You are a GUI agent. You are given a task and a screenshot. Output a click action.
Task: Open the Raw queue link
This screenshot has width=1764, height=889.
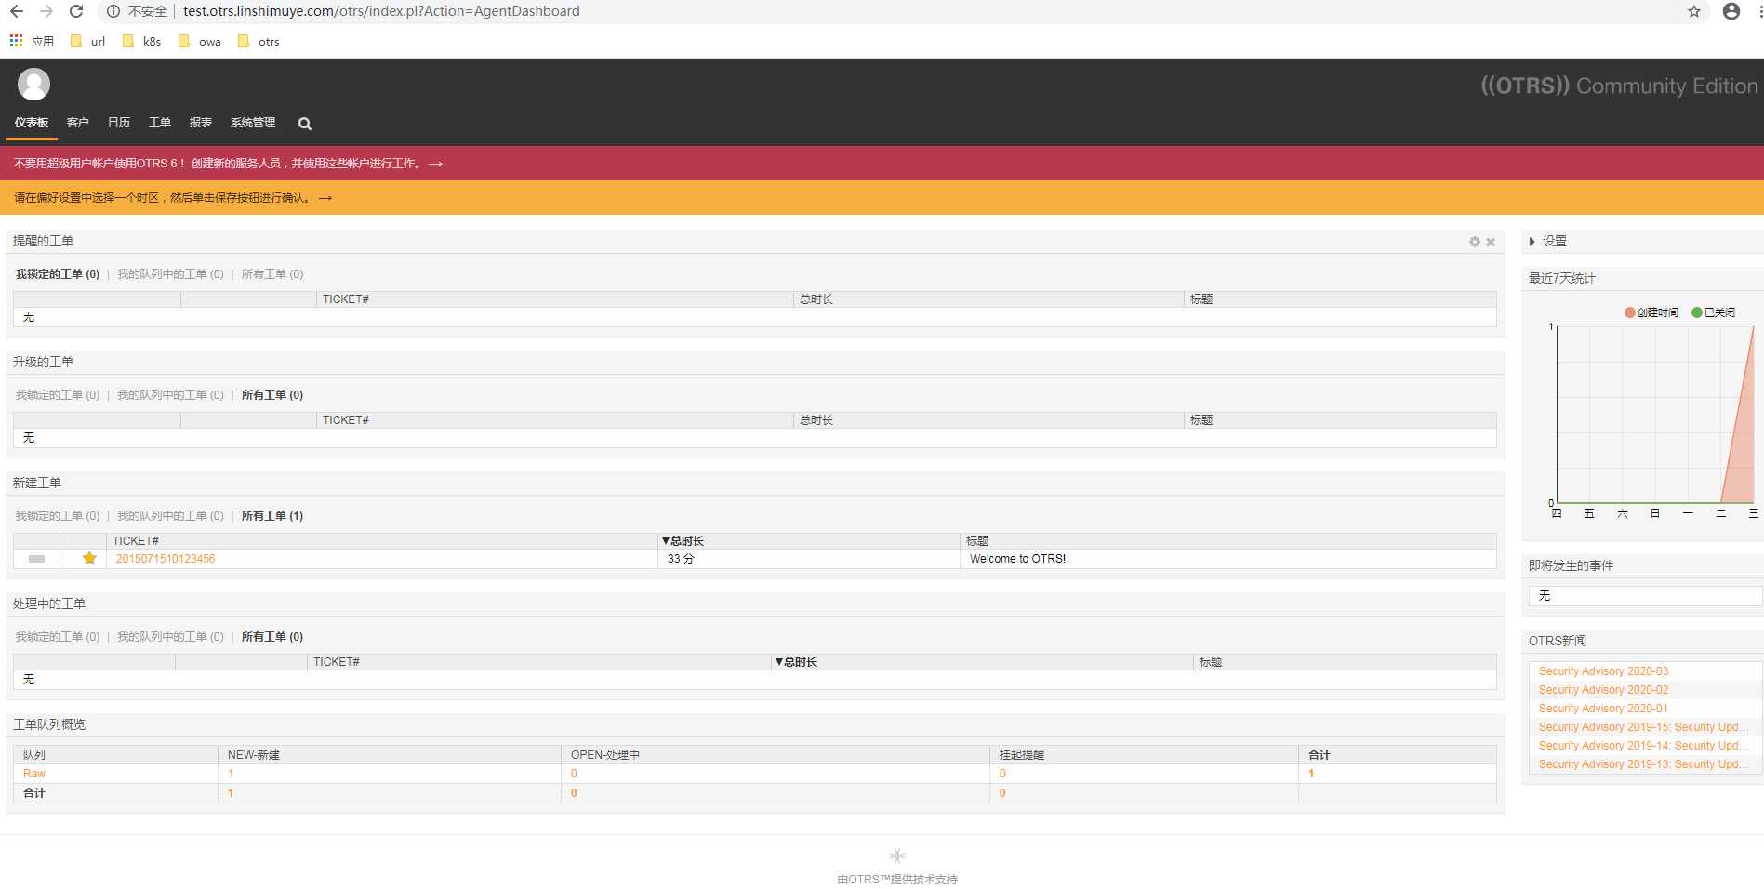(34, 774)
